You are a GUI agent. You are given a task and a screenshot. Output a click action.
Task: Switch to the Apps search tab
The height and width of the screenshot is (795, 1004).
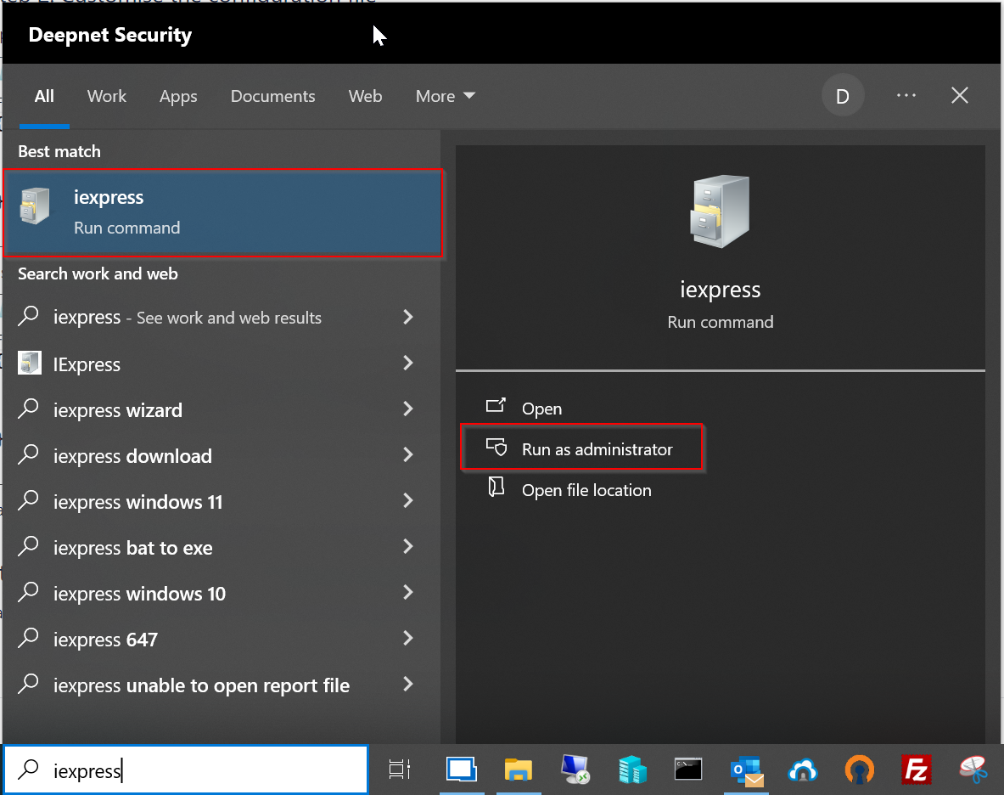(178, 97)
